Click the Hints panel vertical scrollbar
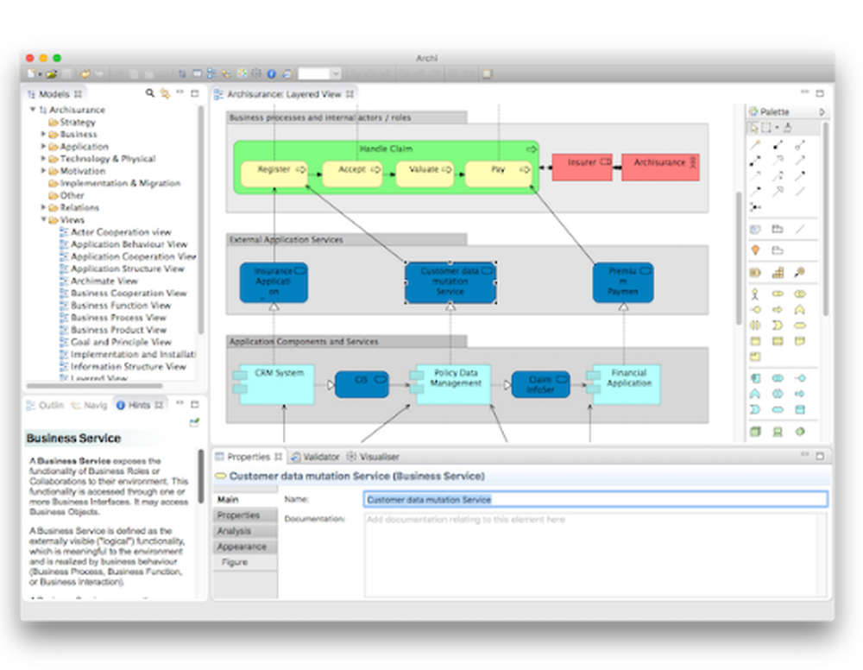863x670 pixels. [201, 477]
